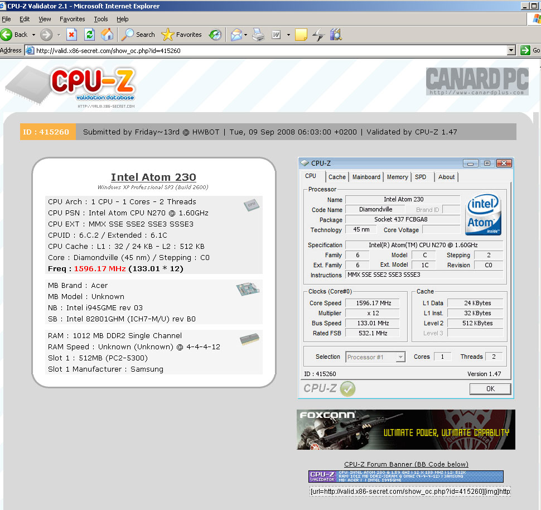Click the Intel Atom 230 heading link
Screen dimensions: 541x510
[153, 177]
